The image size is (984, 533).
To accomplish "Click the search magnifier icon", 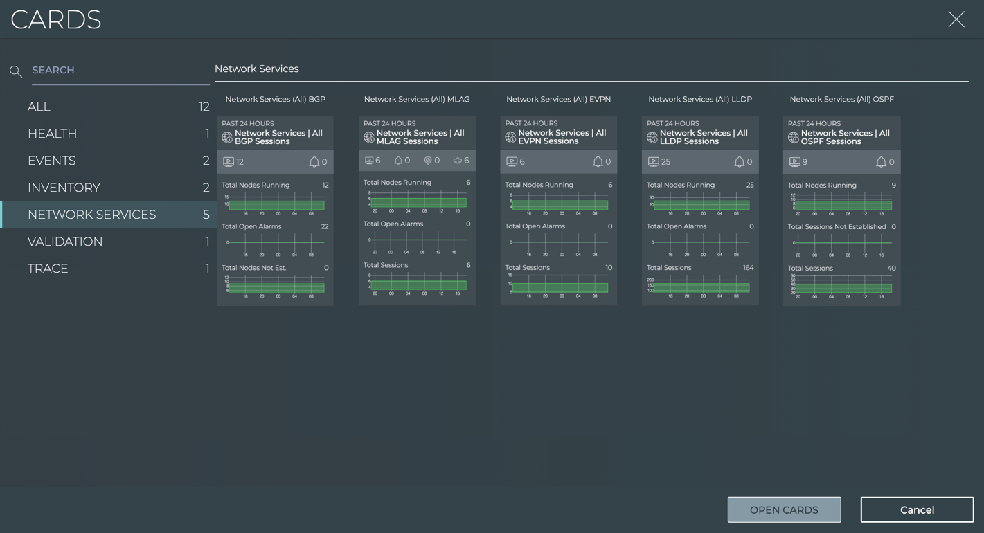I will click(x=16, y=71).
